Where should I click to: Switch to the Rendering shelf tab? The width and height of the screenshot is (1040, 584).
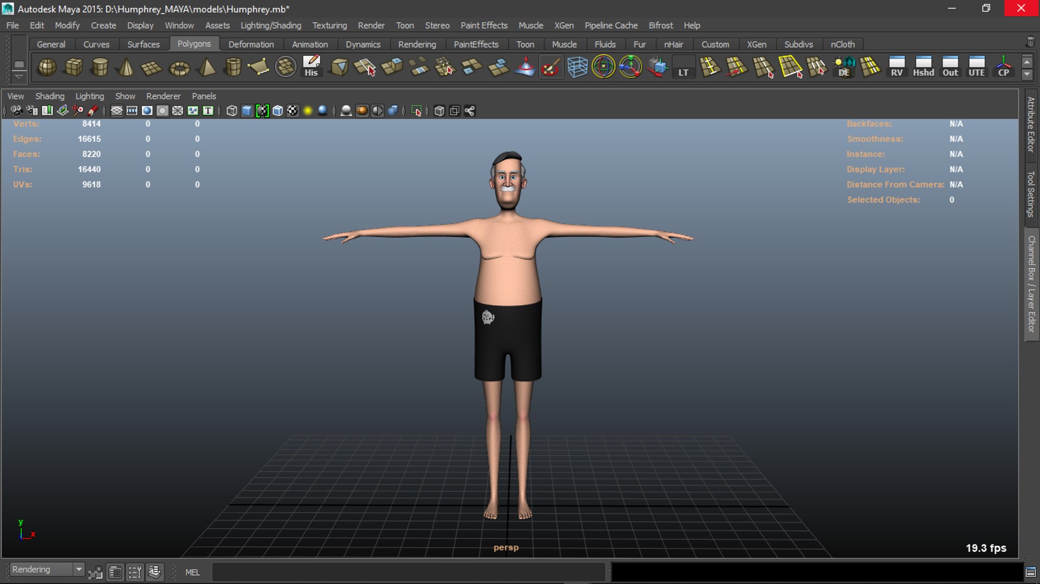417,44
